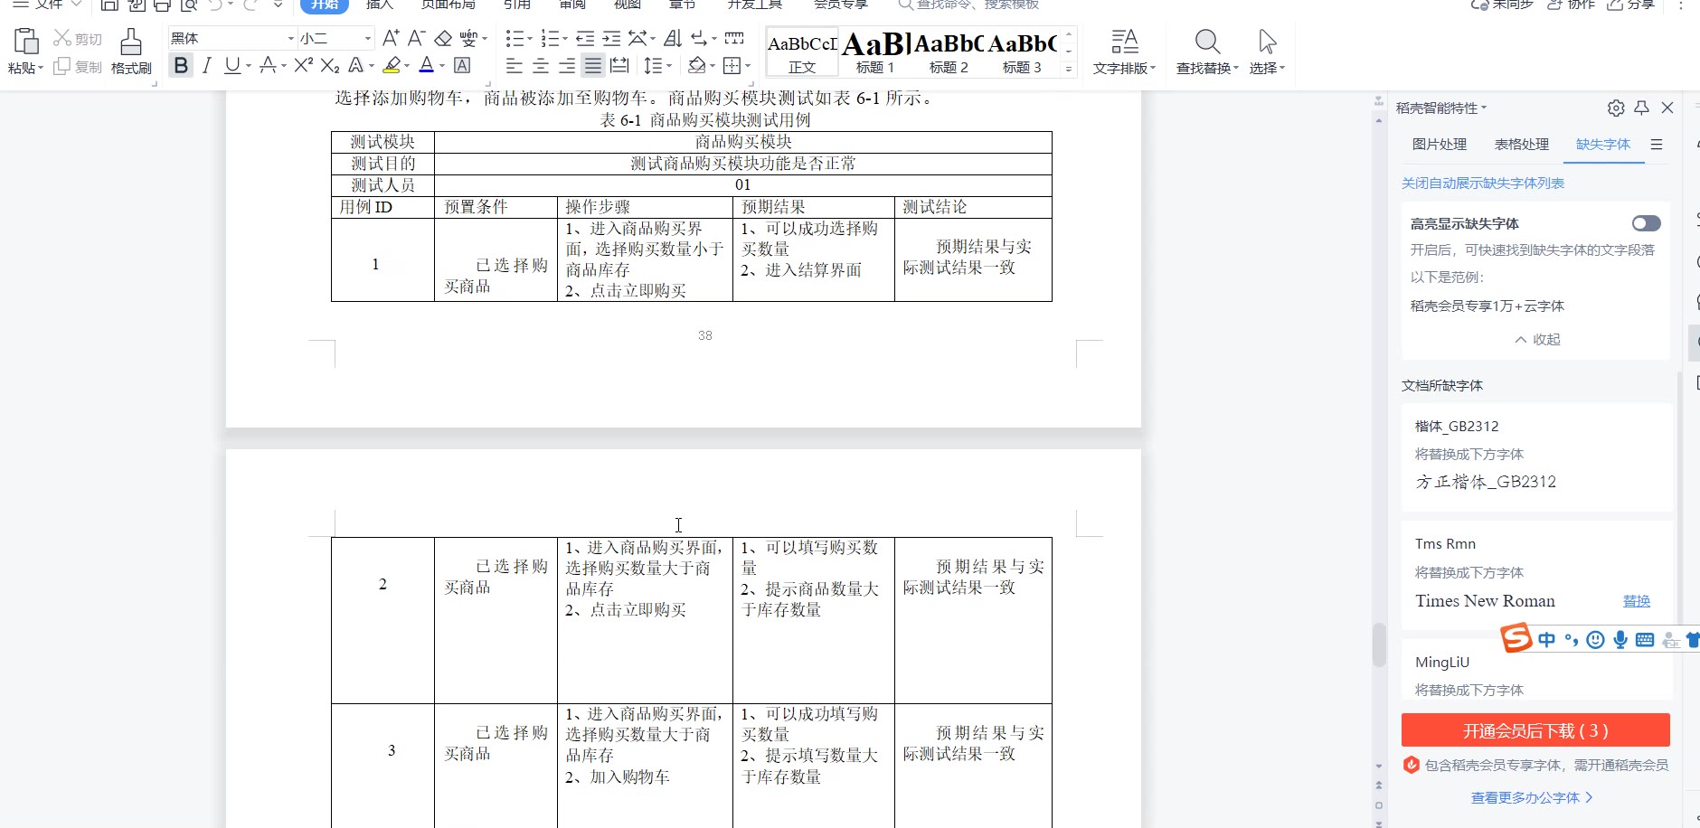This screenshot has height=828, width=1700.
Task: Click the Copy (复制) button
Action: (77, 67)
